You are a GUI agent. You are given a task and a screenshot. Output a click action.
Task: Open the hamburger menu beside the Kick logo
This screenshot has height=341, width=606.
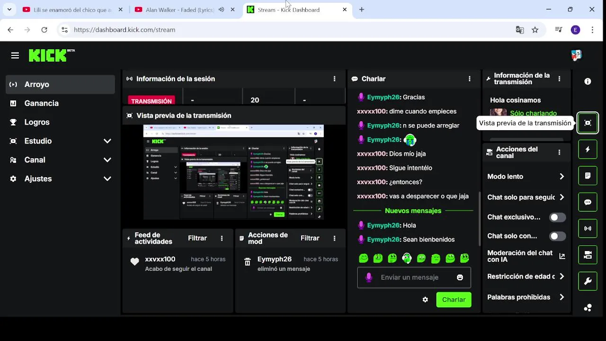(x=15, y=56)
